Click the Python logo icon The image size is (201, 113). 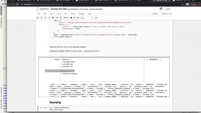[161, 9]
